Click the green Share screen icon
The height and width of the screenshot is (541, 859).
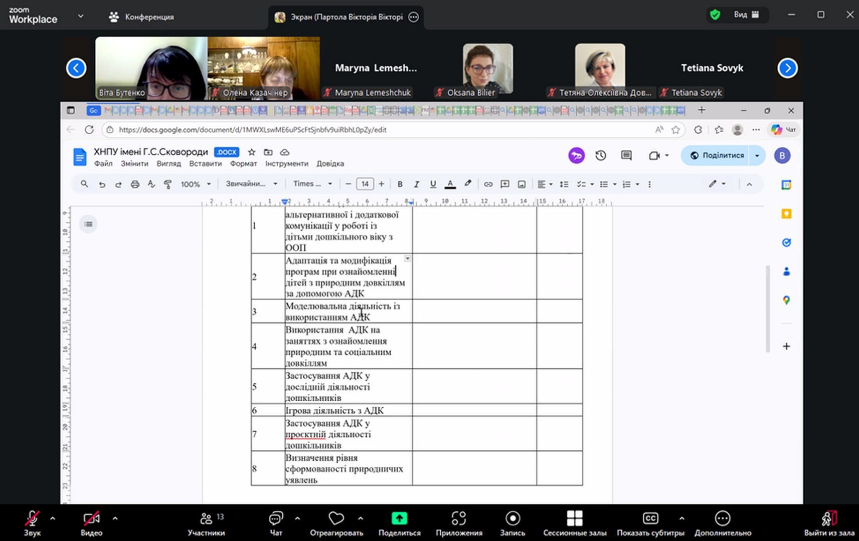pyautogui.click(x=399, y=518)
